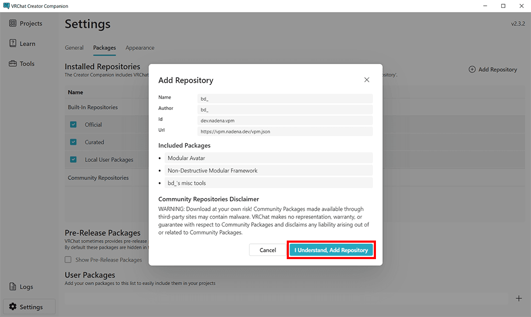The height and width of the screenshot is (317, 531).
Task: Toggle the Local User Packages checkbox
Action: [x=73, y=159]
